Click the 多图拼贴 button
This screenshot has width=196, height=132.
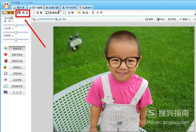17,73
